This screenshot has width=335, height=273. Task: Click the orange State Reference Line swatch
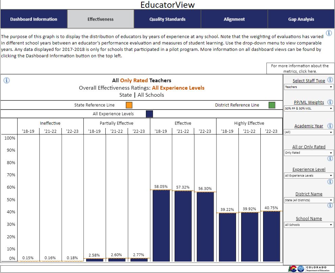coord(129,105)
